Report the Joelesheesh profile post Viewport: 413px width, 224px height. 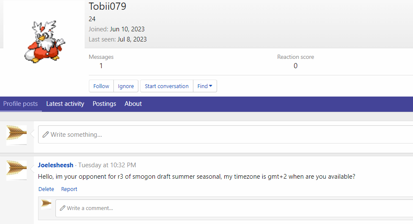(69, 189)
